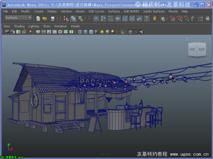Open the Create menu

[x=39, y=11]
